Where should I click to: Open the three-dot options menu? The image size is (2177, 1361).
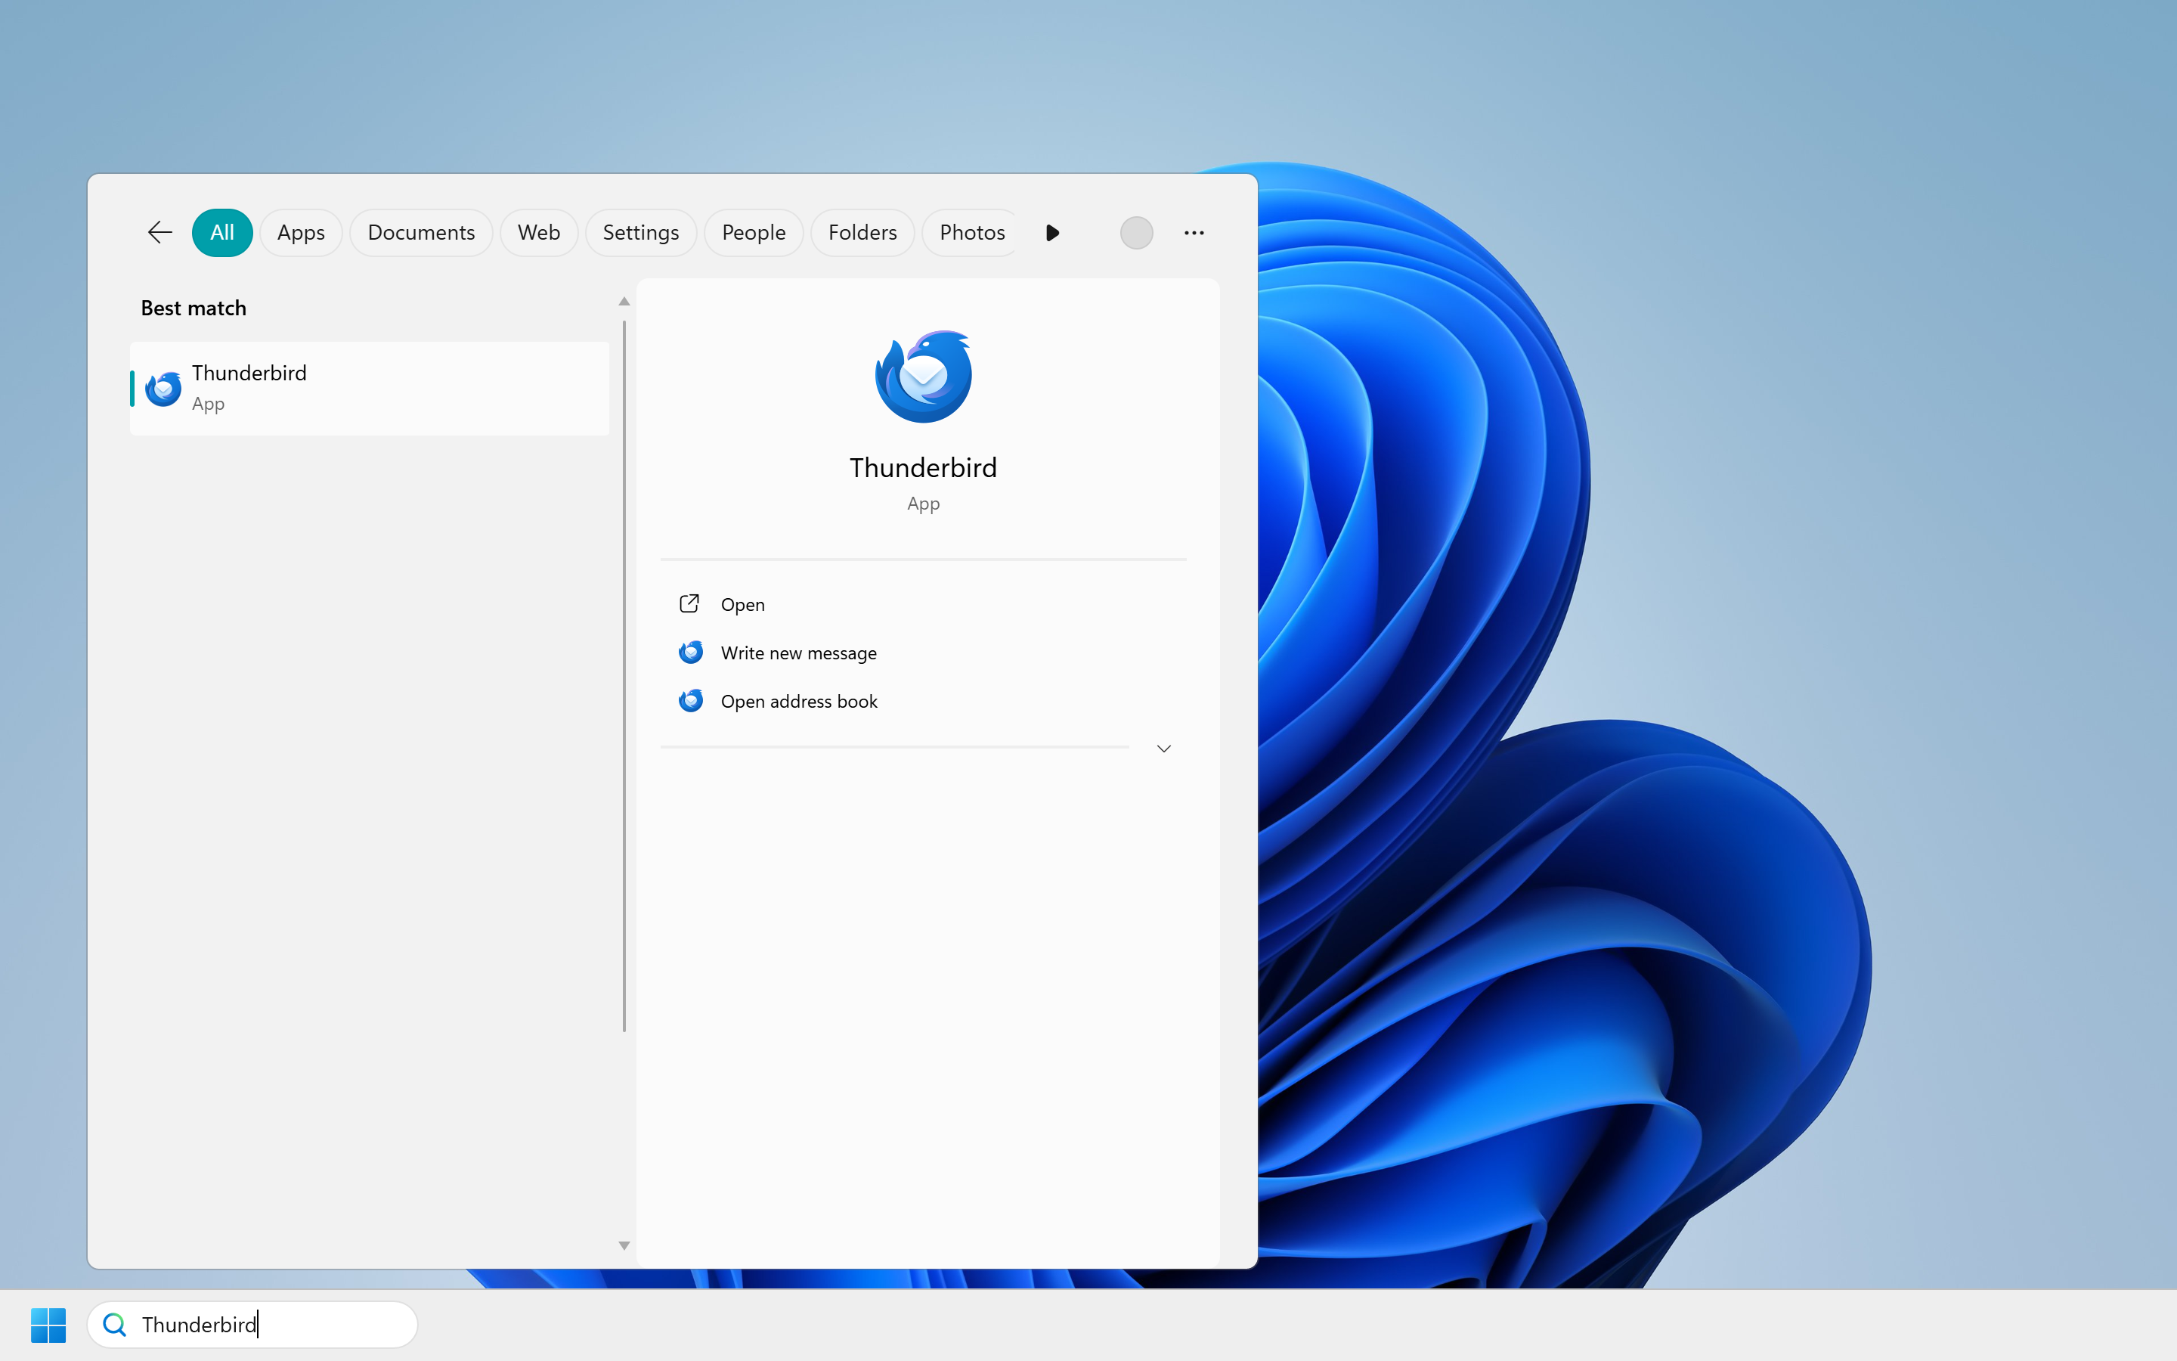click(1194, 233)
